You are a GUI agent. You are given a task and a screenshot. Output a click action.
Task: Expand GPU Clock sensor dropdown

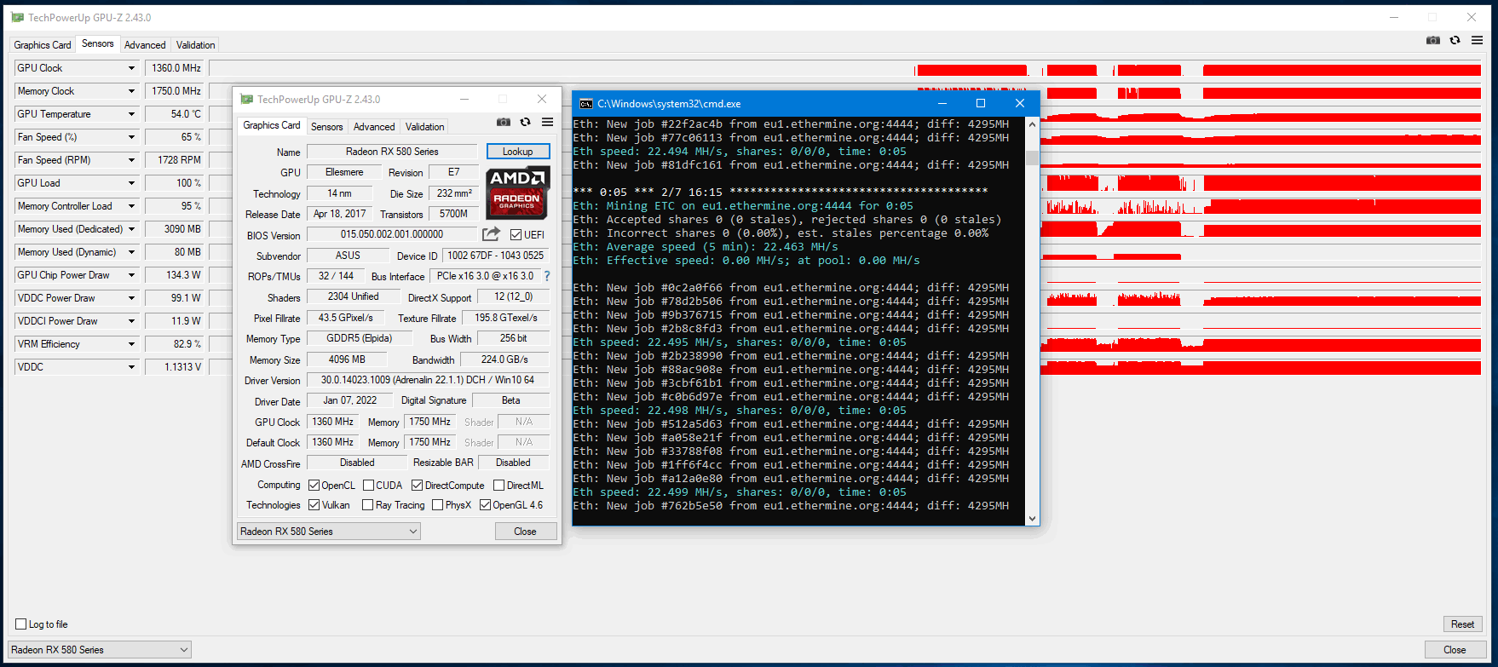pos(131,68)
